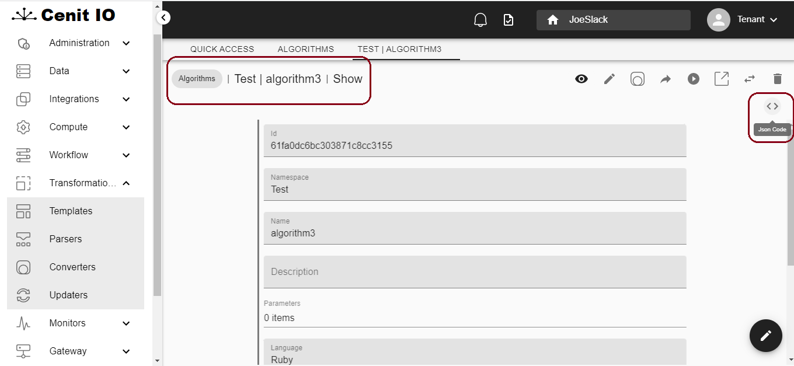Click the Parsers icon
The height and width of the screenshot is (366, 794).
[23, 239]
